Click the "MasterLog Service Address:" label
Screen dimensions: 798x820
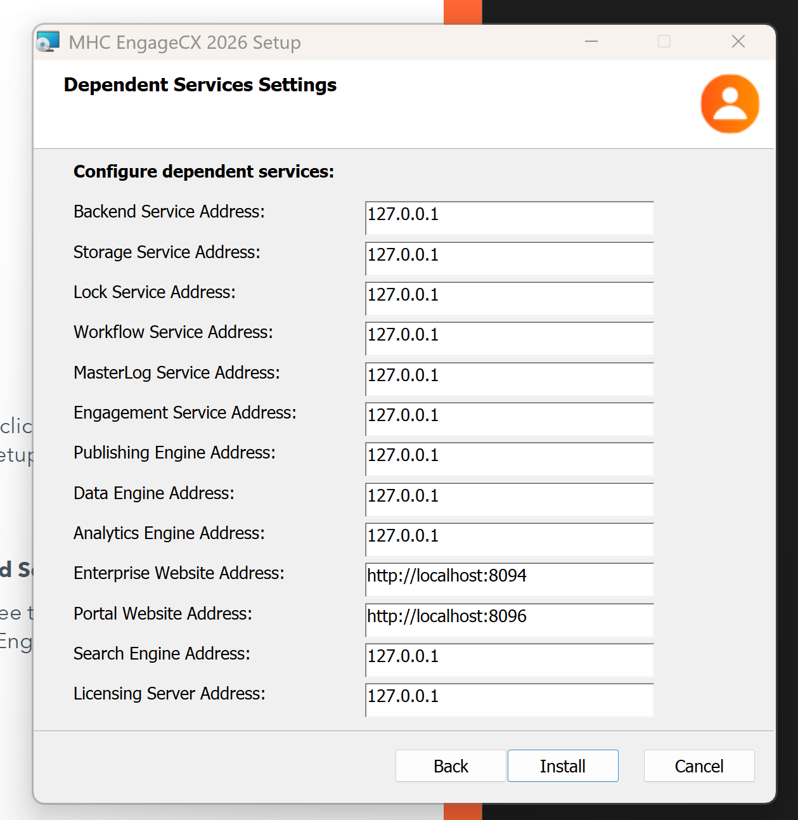pyautogui.click(x=177, y=373)
